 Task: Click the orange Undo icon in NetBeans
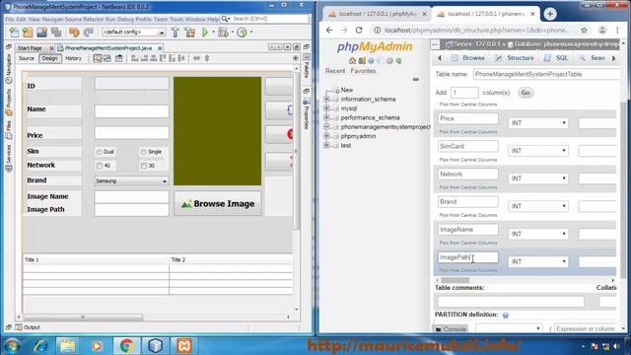click(74, 33)
